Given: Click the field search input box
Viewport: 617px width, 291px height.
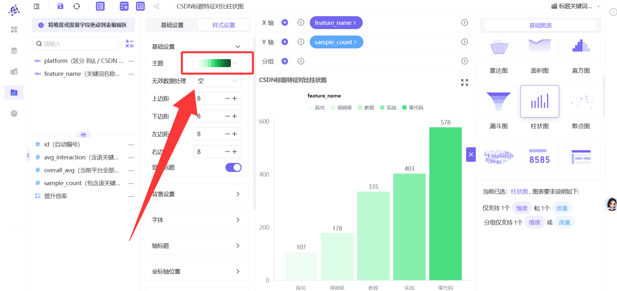Looking at the screenshot, I should click(x=76, y=44).
